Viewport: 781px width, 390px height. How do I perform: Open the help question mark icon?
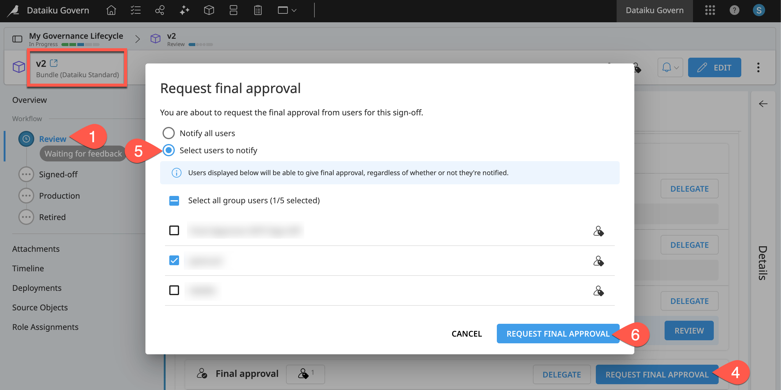[x=734, y=10]
